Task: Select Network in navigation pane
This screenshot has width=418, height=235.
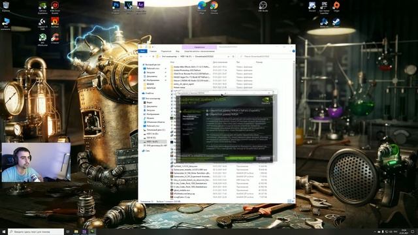Action: [x=147, y=151]
